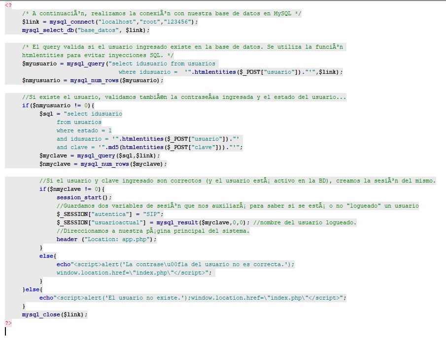Click the md5(htmlentities clave line
Image resolution: width=446 pixels, height=338 pixels.
point(150,147)
